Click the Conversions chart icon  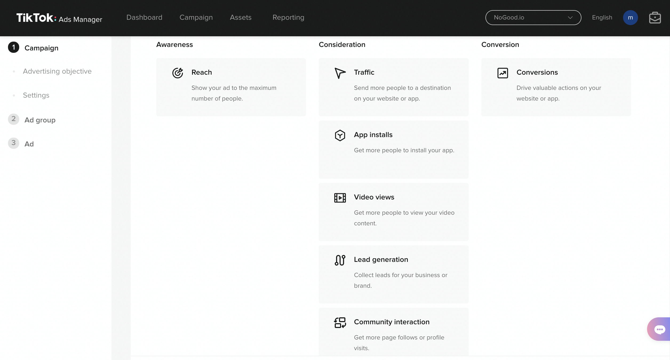[x=503, y=73]
